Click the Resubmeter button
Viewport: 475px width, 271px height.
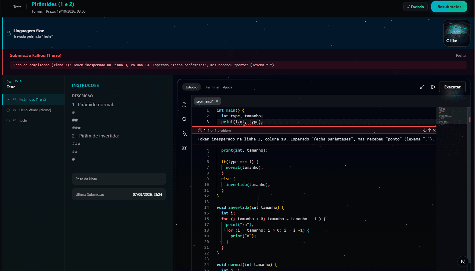tap(449, 7)
